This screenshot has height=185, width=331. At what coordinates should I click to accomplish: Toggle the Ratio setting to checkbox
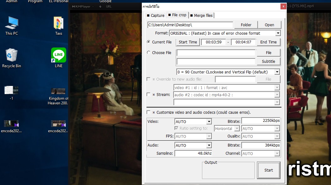tap(176, 128)
